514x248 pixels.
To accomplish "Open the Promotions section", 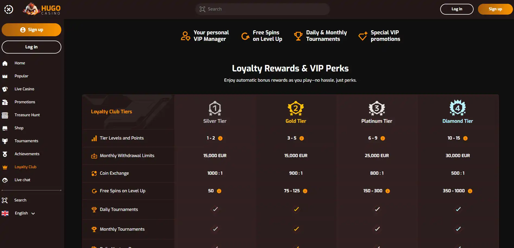I will point(25,102).
